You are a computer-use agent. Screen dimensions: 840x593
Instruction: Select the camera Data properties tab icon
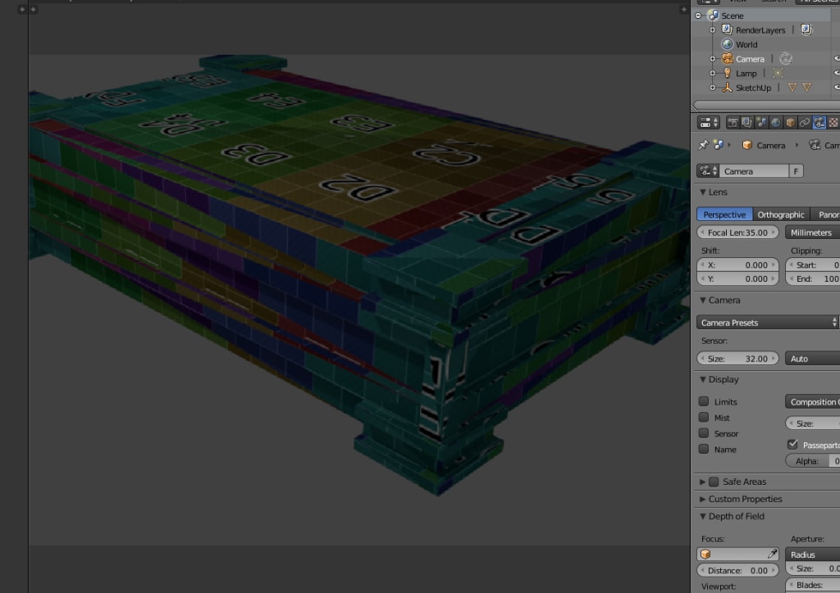coord(819,123)
